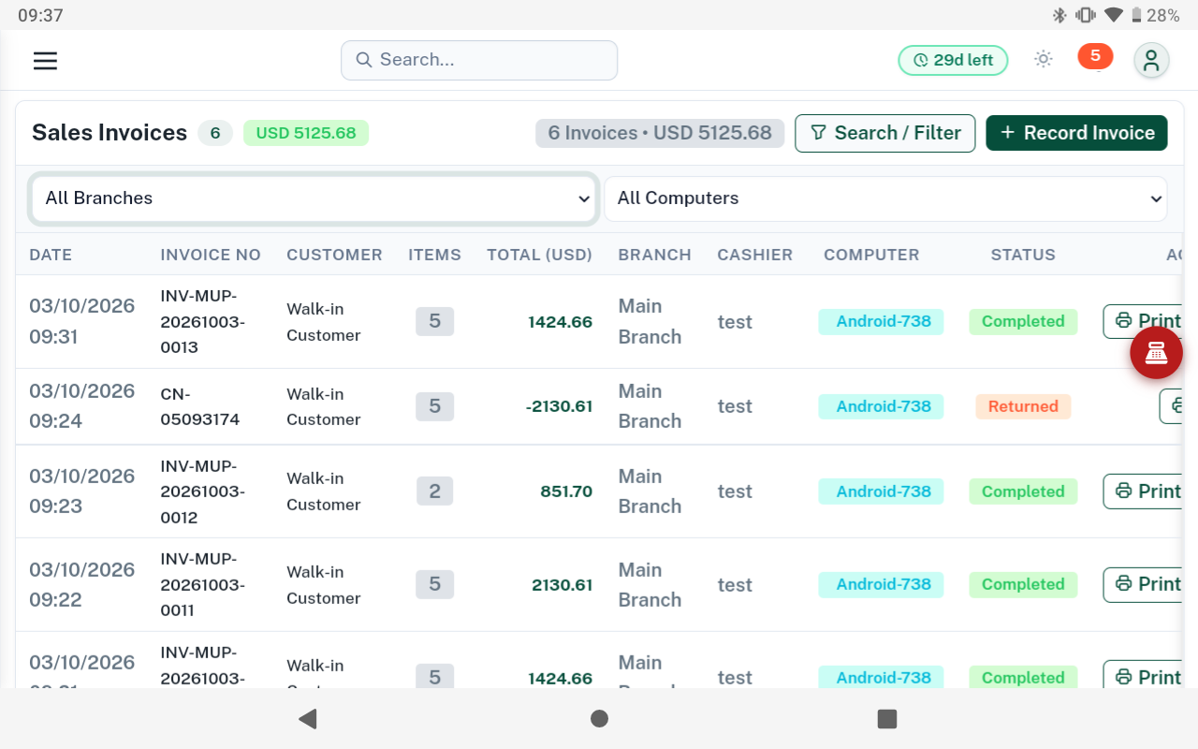This screenshot has height=749, width=1198.
Task: Select credit note number CN-05093174
Action: pos(200,406)
